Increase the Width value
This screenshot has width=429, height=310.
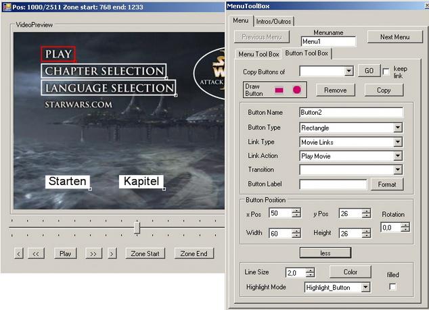click(296, 231)
